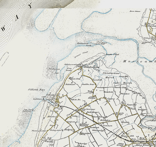Click the 'Brownrigg' label
This screenshot has width=156, height=147.
point(147,116)
